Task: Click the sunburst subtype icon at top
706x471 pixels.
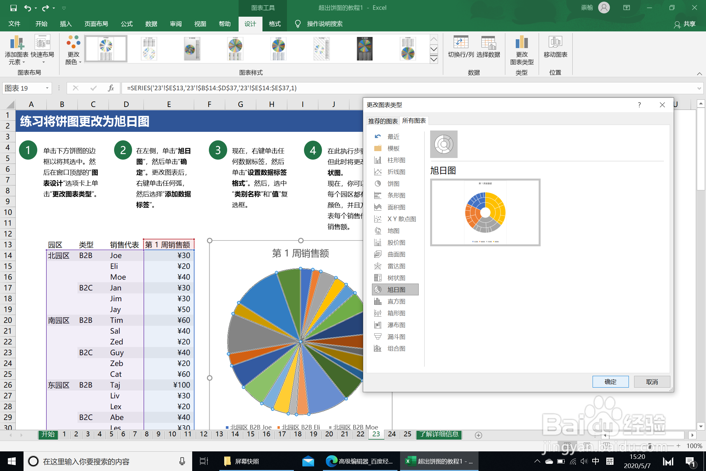Action: click(444, 144)
